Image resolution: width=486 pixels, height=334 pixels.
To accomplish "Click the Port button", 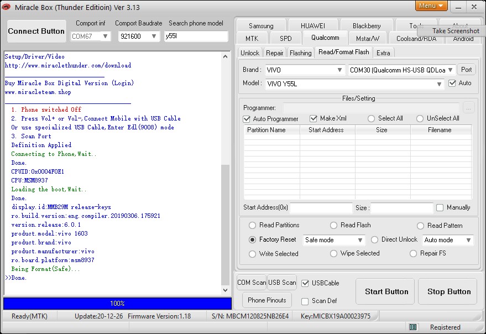I will pos(466,70).
